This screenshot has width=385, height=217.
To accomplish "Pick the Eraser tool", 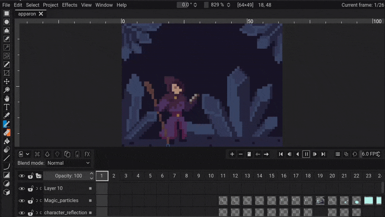I will [x=7, y=133].
